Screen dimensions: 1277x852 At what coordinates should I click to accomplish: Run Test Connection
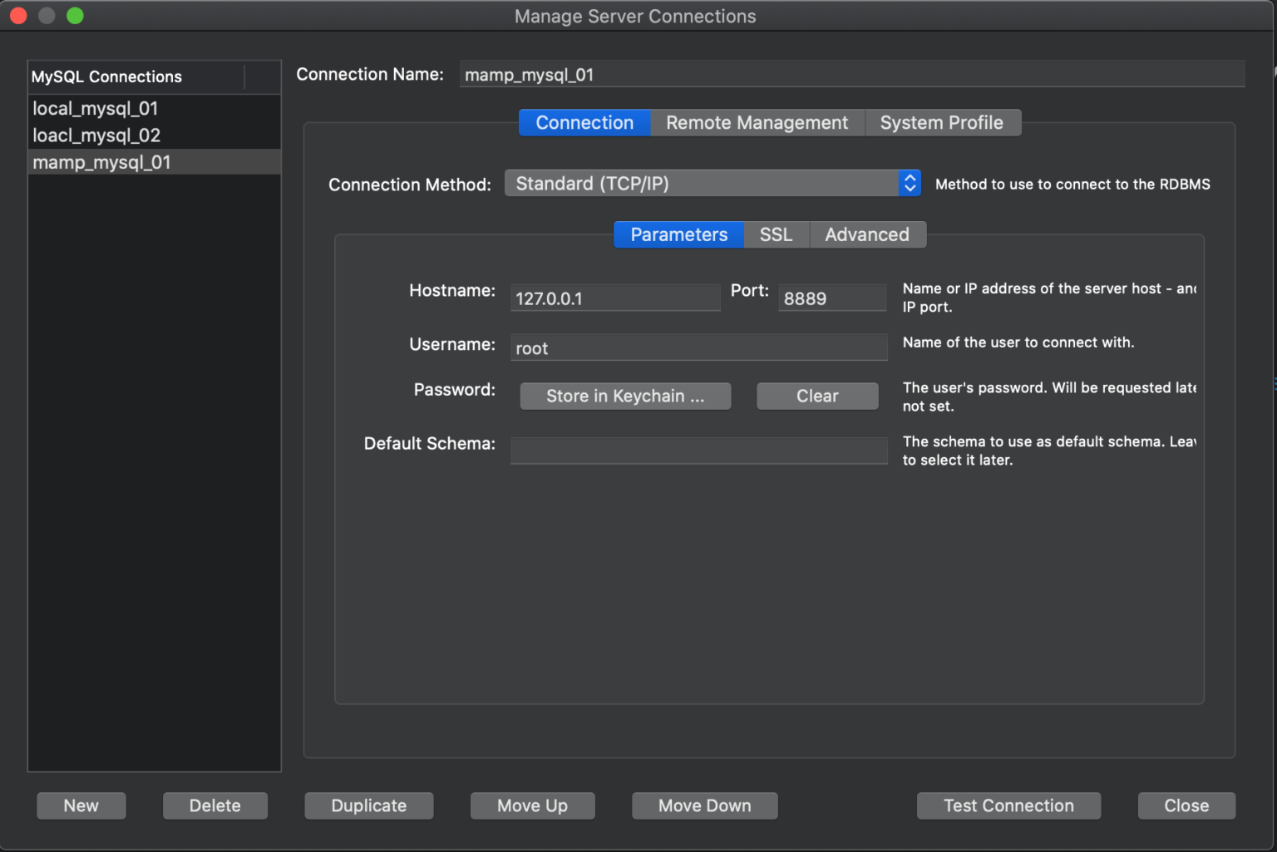point(1008,805)
